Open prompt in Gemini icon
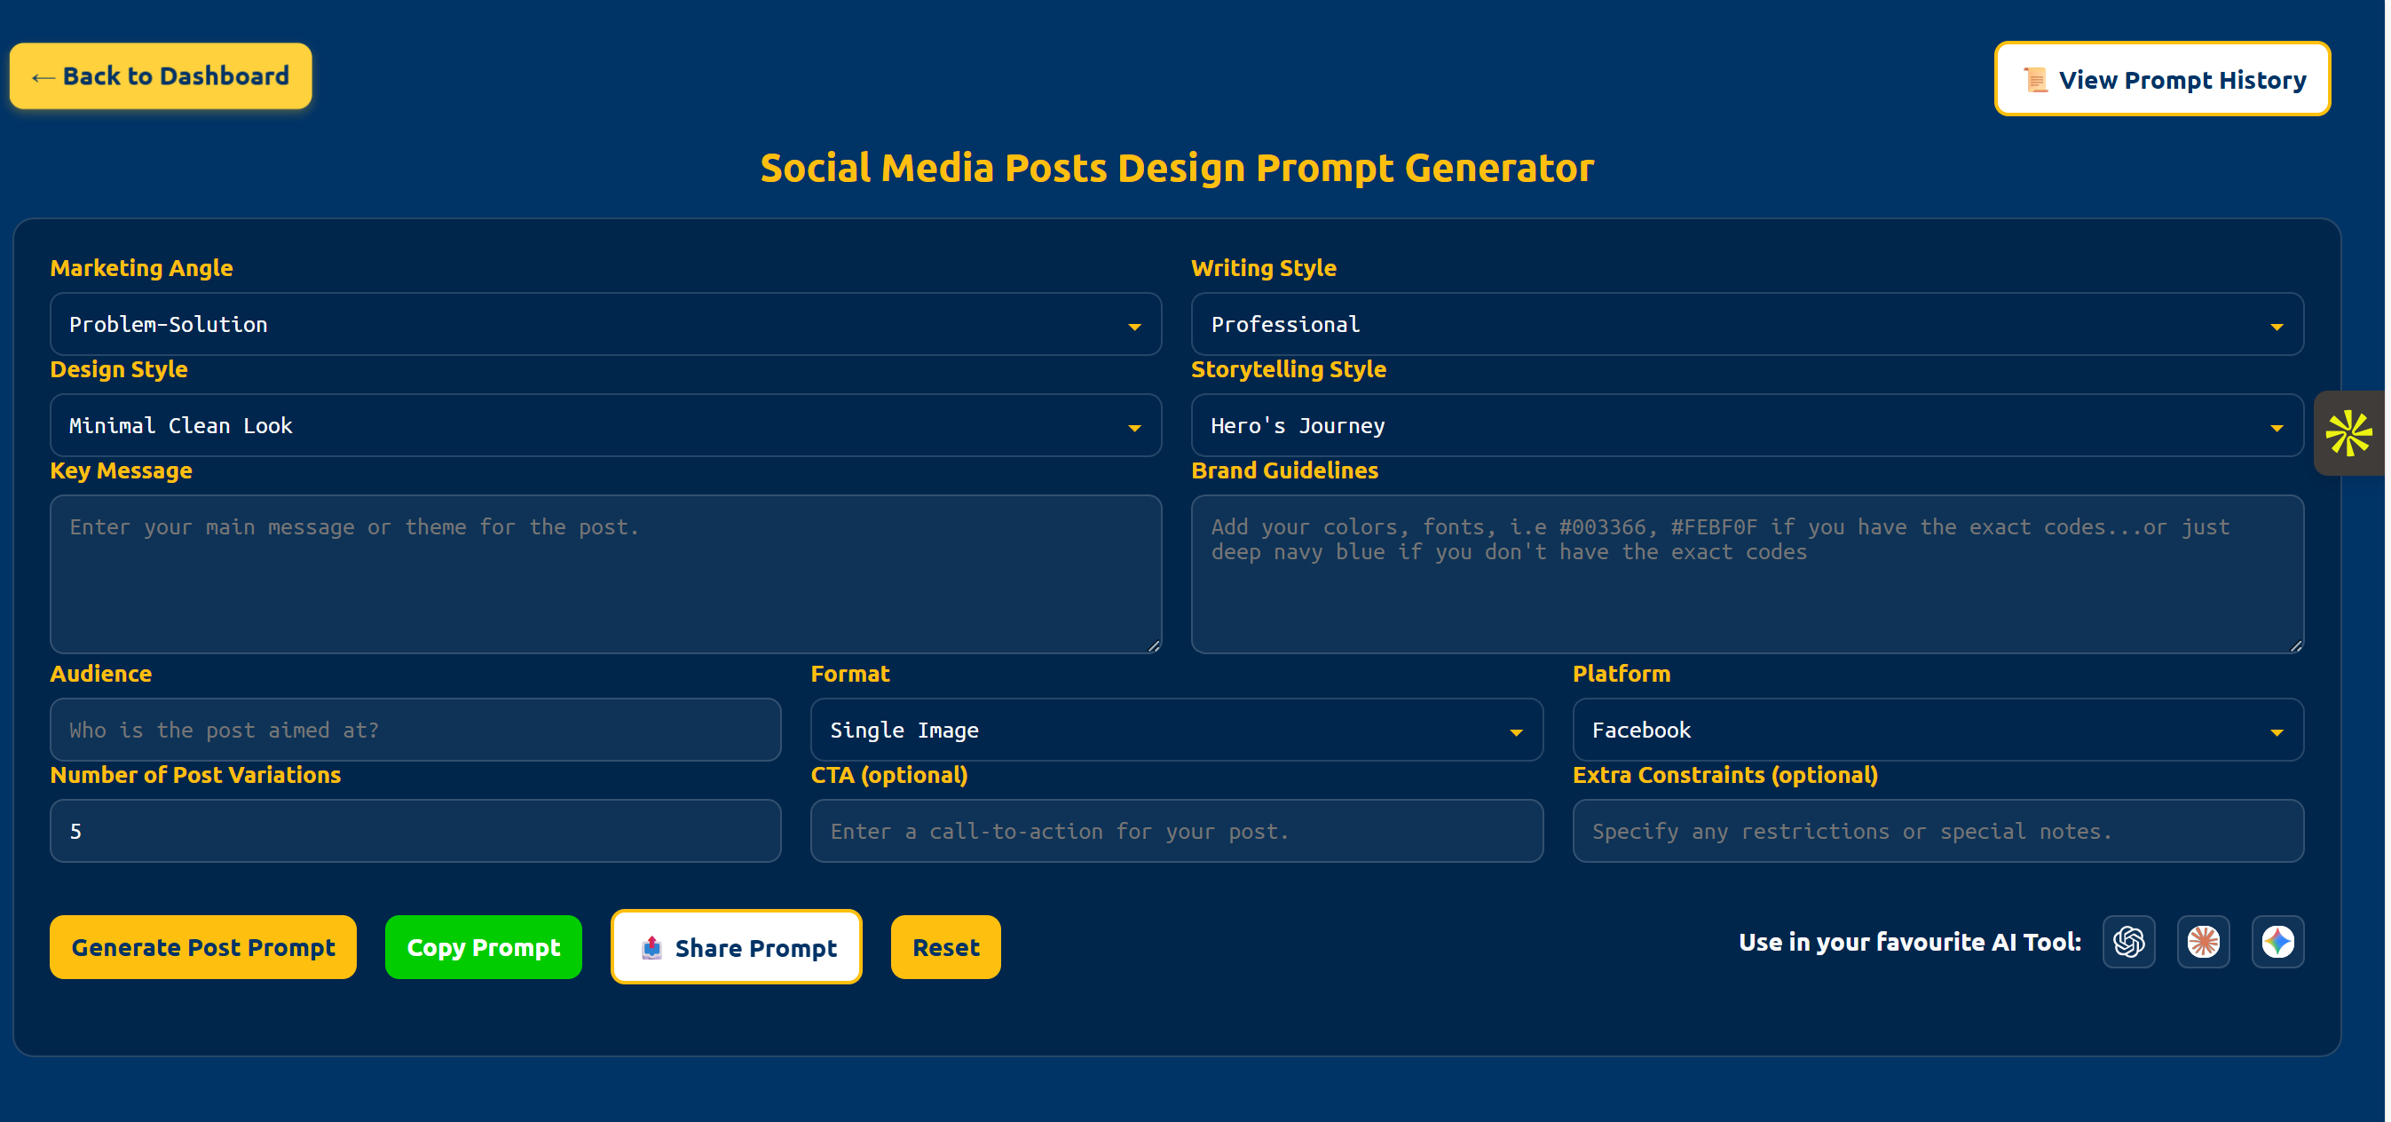This screenshot has width=2391, height=1122. 2276,942
